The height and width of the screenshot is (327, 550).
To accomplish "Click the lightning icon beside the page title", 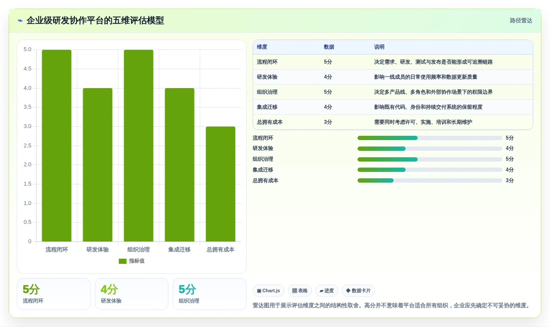I will 20,21.
